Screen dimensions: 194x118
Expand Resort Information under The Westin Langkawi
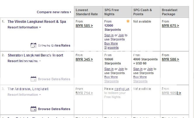24,27
